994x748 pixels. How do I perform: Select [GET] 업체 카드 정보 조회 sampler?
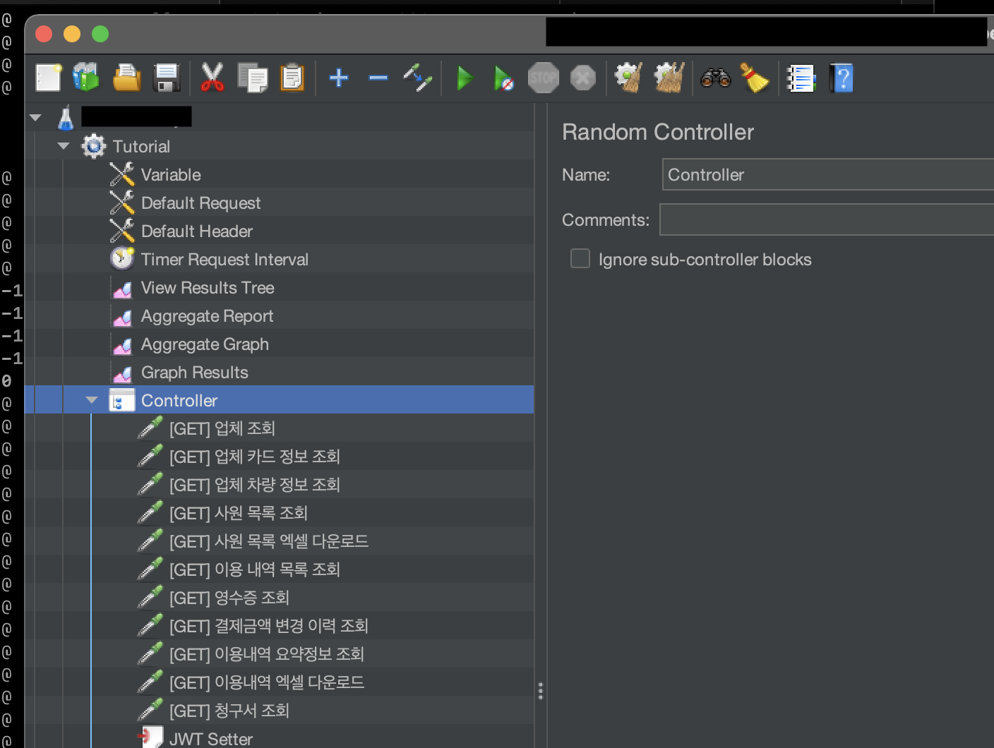tap(254, 457)
